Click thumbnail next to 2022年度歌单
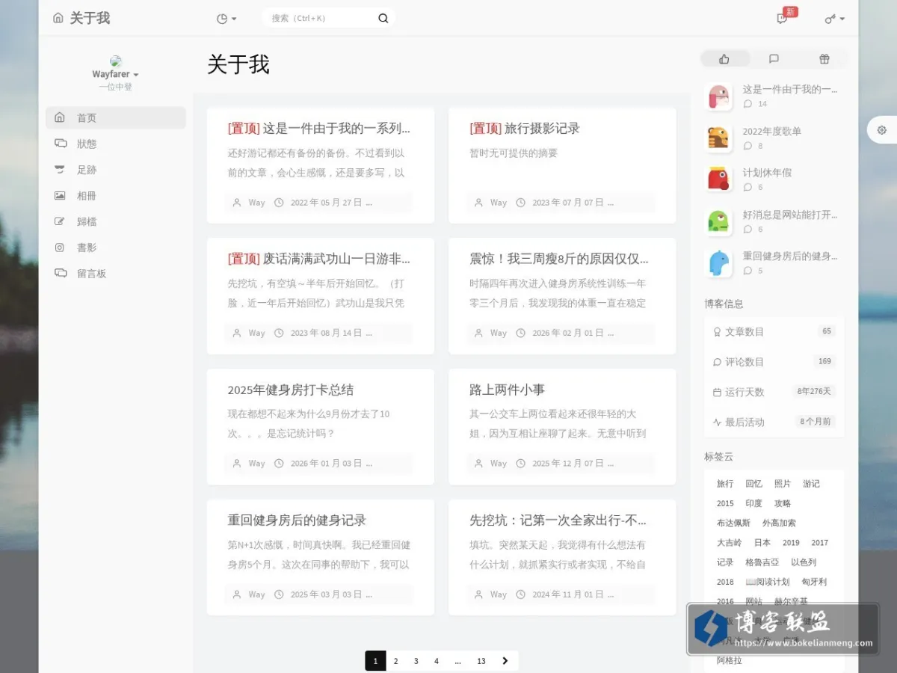 pyautogui.click(x=719, y=138)
